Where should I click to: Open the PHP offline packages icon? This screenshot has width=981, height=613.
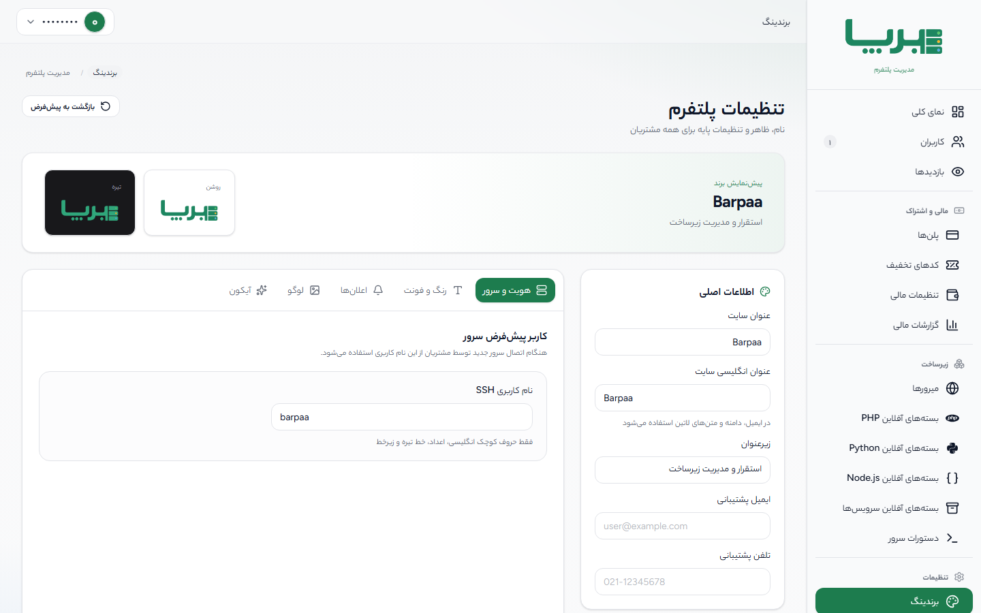(x=952, y=418)
